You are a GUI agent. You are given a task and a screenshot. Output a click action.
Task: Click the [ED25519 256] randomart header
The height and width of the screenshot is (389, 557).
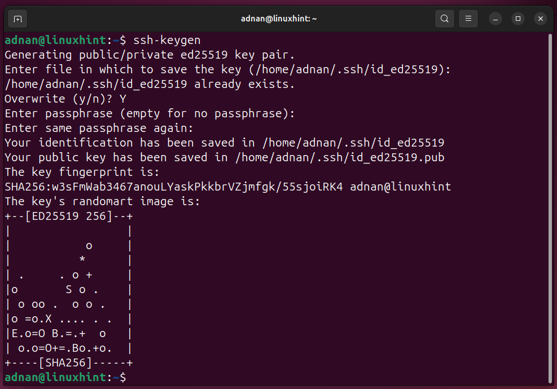pyautogui.click(x=68, y=216)
